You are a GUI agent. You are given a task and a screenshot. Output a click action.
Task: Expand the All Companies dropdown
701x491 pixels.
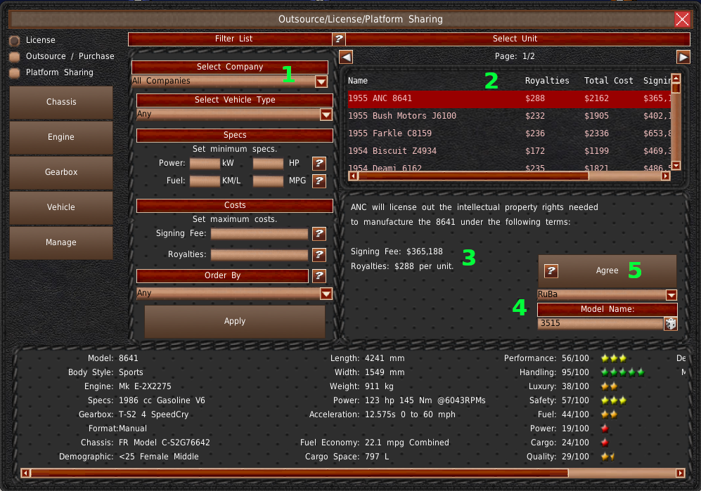321,81
